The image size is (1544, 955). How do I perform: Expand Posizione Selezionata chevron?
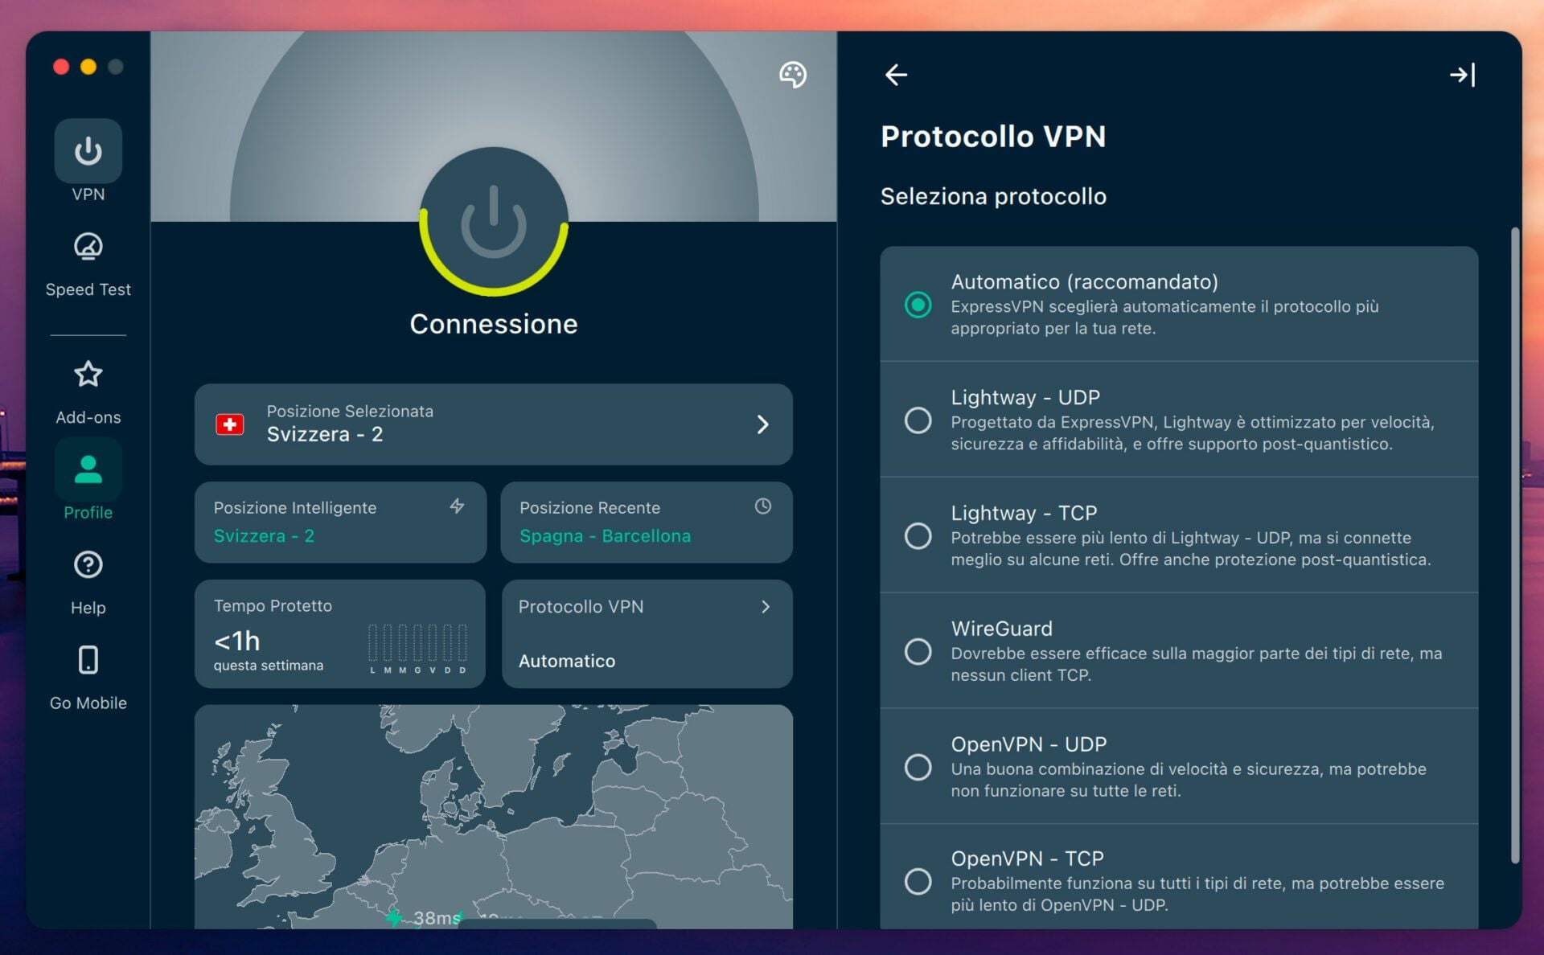pyautogui.click(x=762, y=424)
